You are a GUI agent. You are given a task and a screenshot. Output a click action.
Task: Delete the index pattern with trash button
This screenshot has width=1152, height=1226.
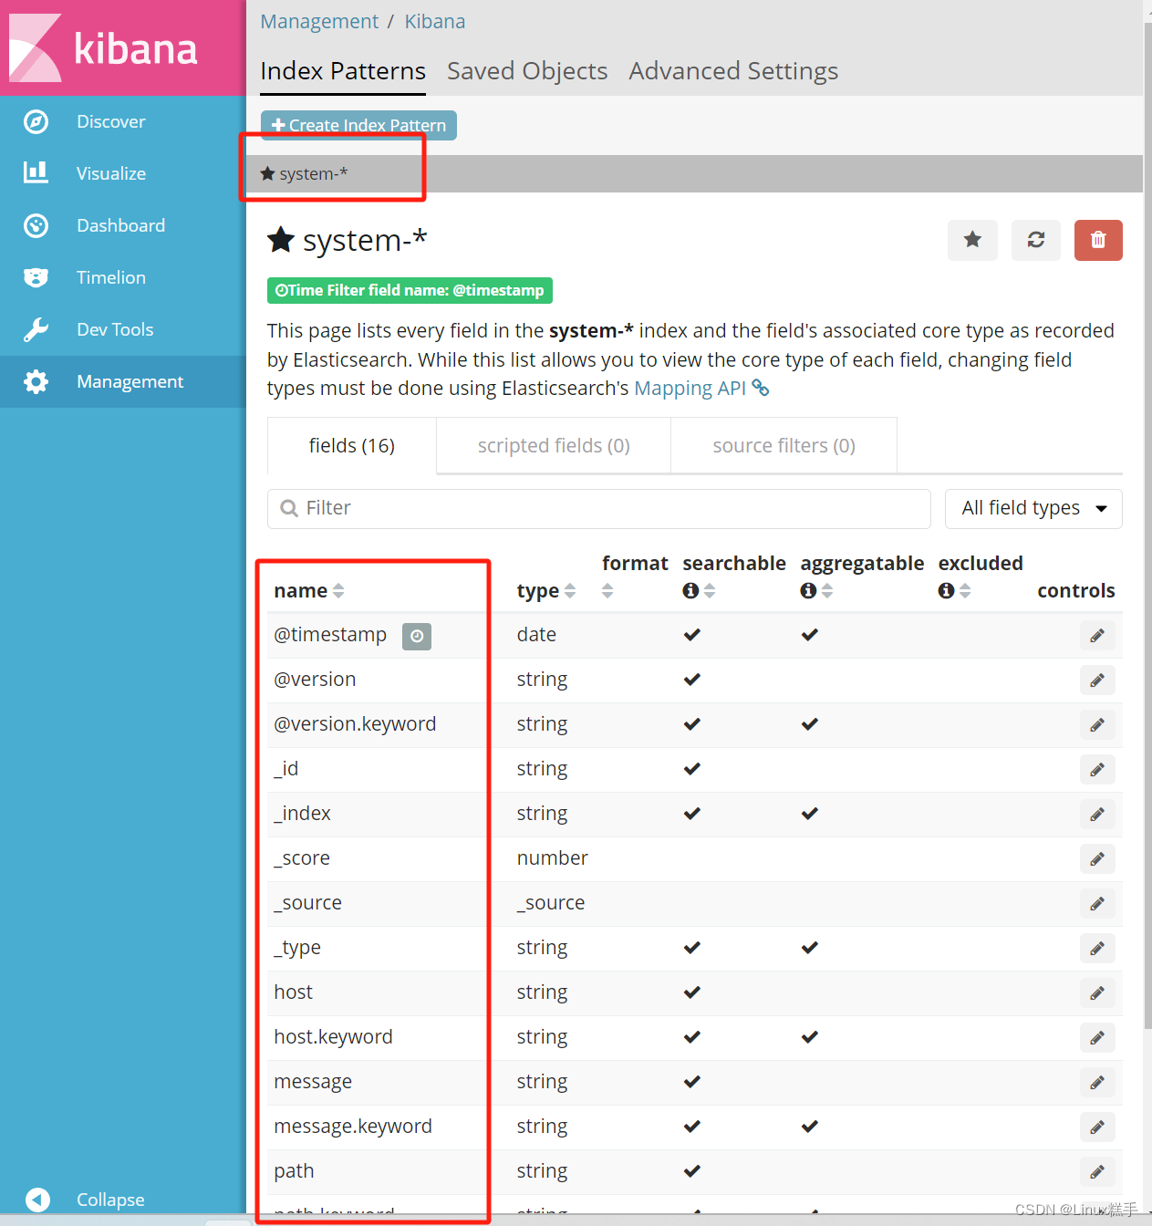[x=1098, y=240]
